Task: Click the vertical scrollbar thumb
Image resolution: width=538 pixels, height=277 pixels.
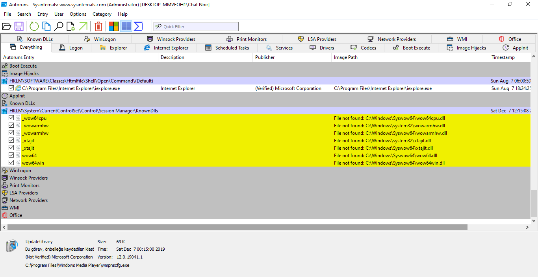Action: (534, 203)
